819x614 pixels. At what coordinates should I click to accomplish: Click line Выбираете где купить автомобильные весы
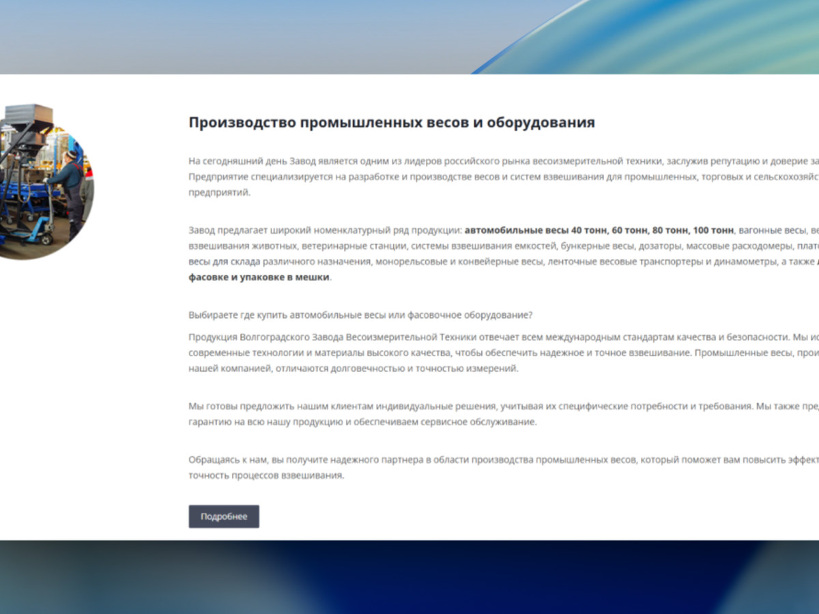(360, 315)
